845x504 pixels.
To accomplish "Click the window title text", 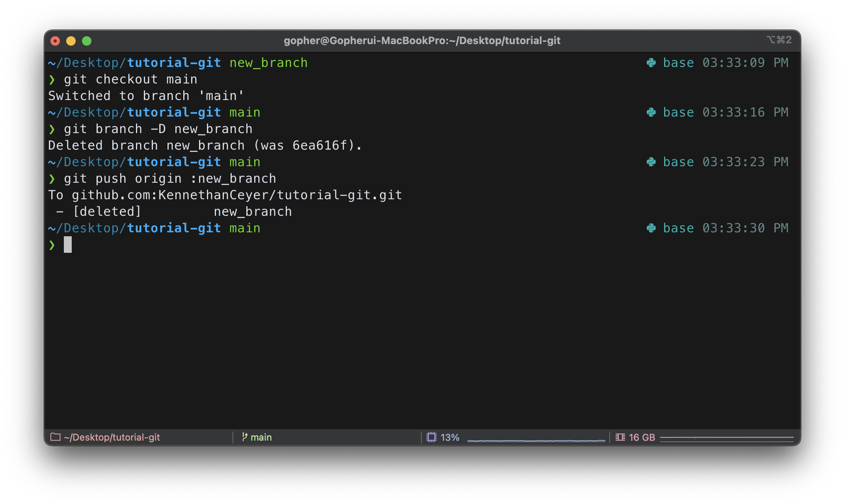I will coord(422,41).
